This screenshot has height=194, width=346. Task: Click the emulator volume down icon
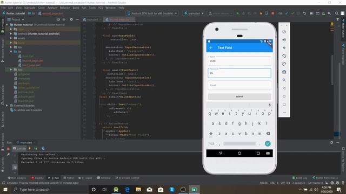(x=284, y=48)
